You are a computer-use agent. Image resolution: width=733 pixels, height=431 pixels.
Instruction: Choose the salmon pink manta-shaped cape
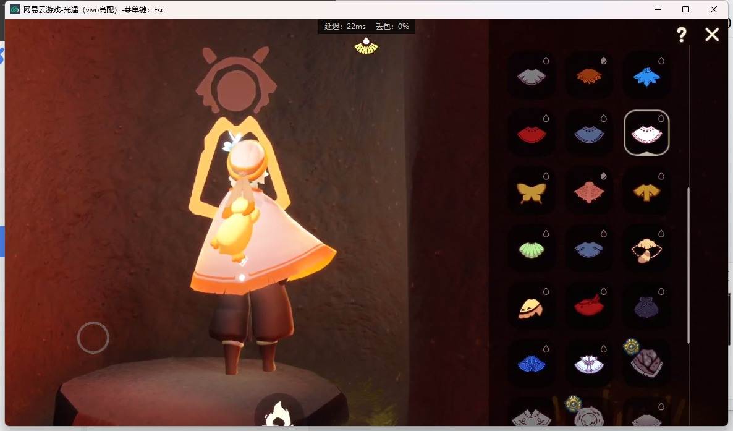pos(589,191)
